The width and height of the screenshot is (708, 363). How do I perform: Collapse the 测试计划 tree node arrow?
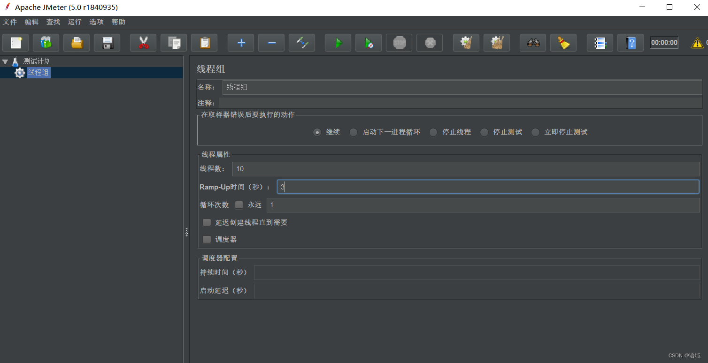[x=5, y=61]
